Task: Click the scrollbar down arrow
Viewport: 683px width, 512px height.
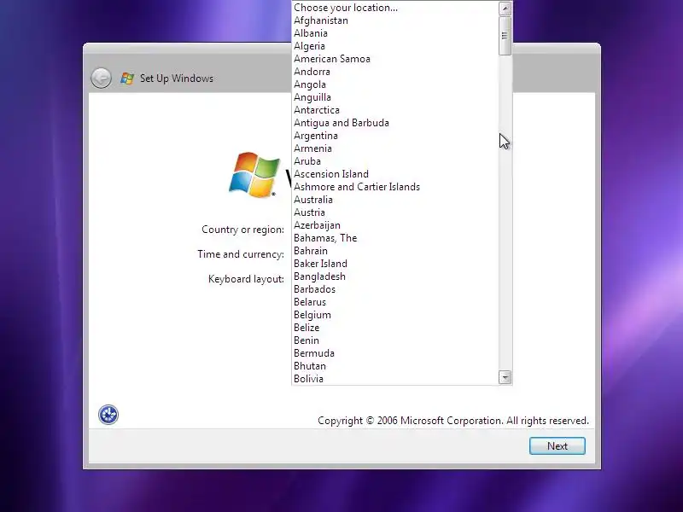Action: click(x=505, y=377)
